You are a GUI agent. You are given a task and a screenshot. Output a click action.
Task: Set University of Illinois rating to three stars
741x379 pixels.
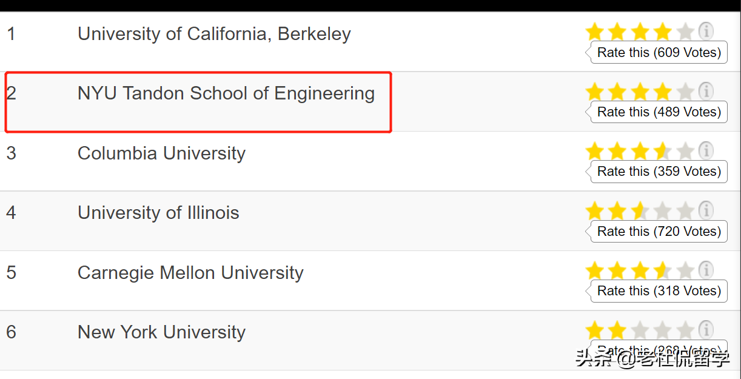pyautogui.click(x=640, y=211)
